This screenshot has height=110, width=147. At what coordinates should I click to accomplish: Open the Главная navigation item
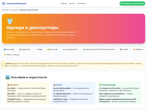pos(63,4)
